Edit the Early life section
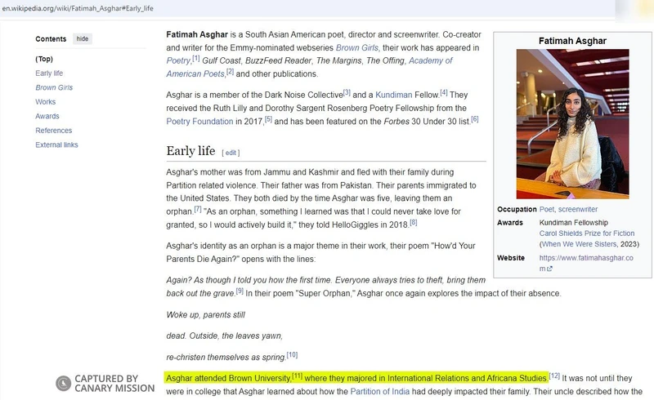654x400 pixels. pyautogui.click(x=231, y=153)
